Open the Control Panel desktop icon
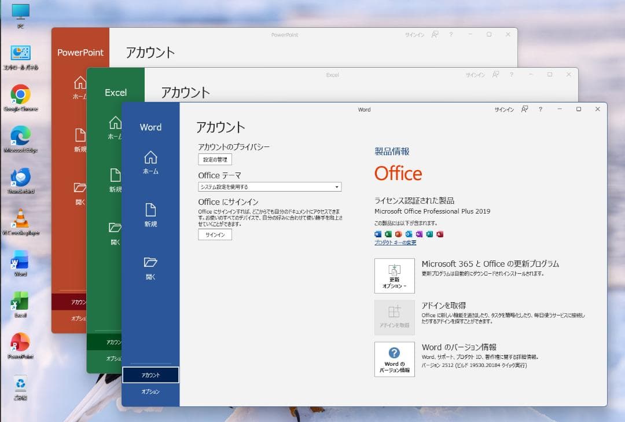Image resolution: width=625 pixels, height=422 pixels. click(21, 57)
